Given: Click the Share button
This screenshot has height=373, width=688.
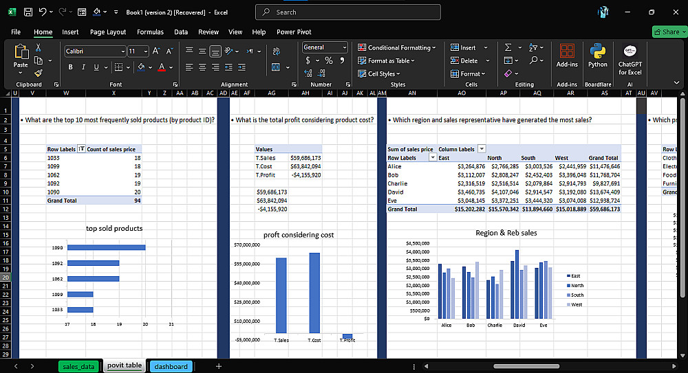Looking at the screenshot, I should [669, 32].
